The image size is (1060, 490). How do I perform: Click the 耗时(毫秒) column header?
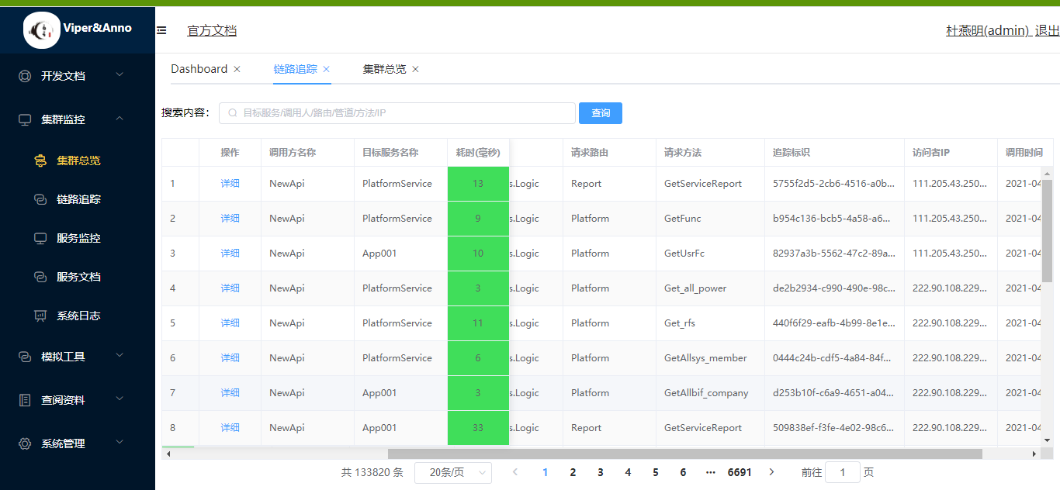(478, 153)
